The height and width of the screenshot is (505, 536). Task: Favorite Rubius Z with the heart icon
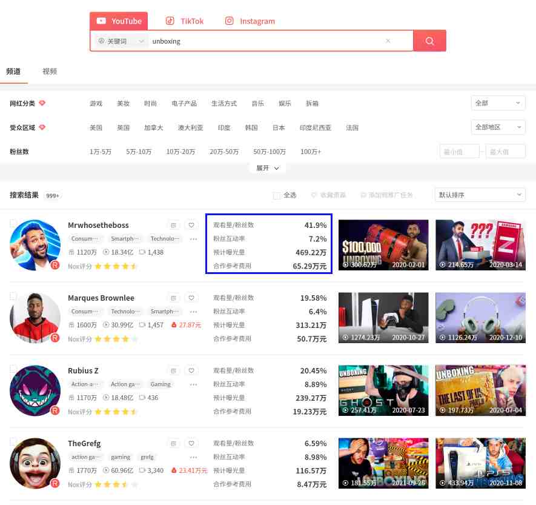tap(191, 370)
